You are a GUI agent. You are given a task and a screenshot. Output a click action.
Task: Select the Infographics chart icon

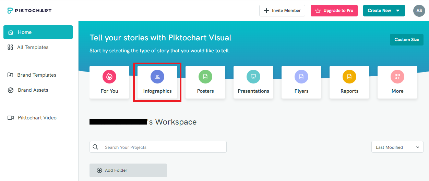pos(157,77)
